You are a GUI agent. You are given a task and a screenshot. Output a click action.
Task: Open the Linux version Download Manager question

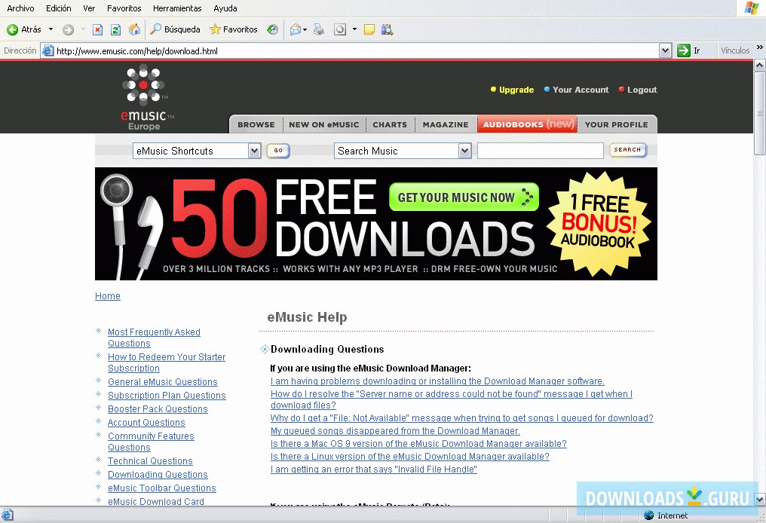tap(410, 457)
